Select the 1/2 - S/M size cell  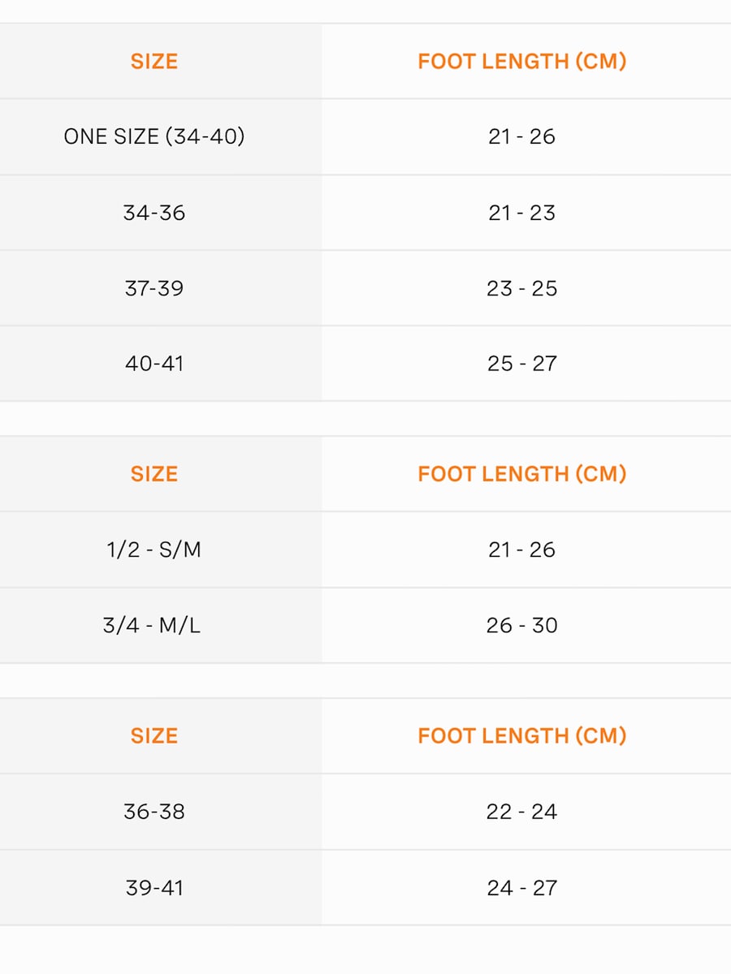(x=154, y=549)
